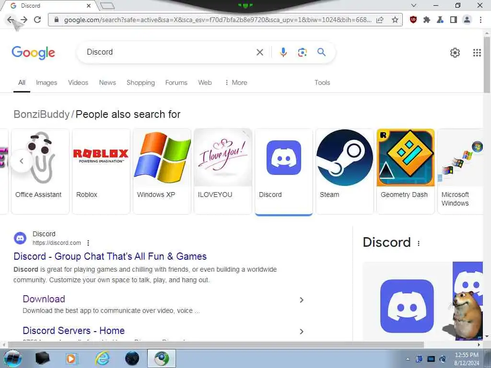Screen dimensions: 491x368
Task: Switch to the Shopping tab
Action: tap(140, 82)
